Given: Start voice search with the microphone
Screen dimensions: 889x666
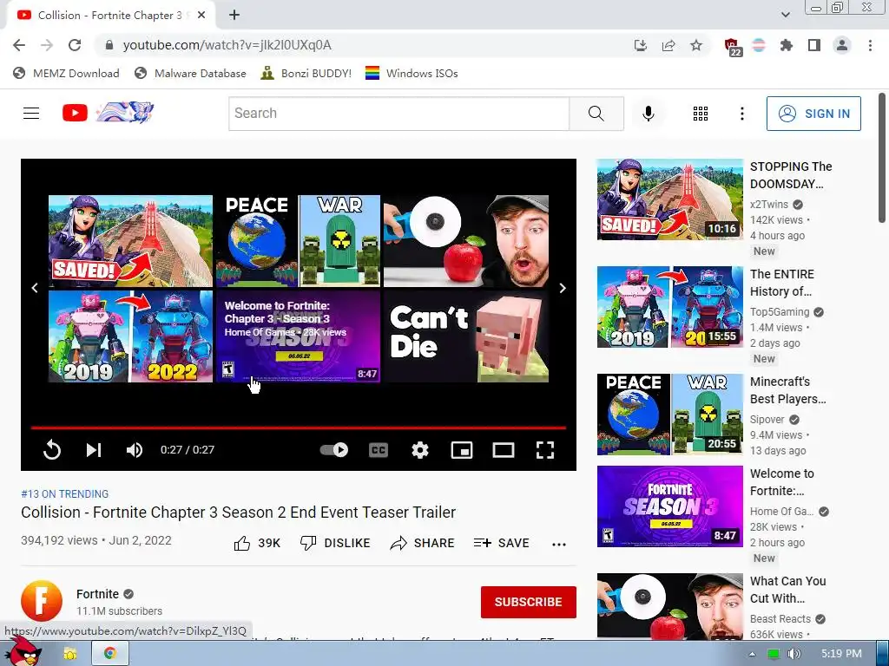Looking at the screenshot, I should pyautogui.click(x=648, y=114).
